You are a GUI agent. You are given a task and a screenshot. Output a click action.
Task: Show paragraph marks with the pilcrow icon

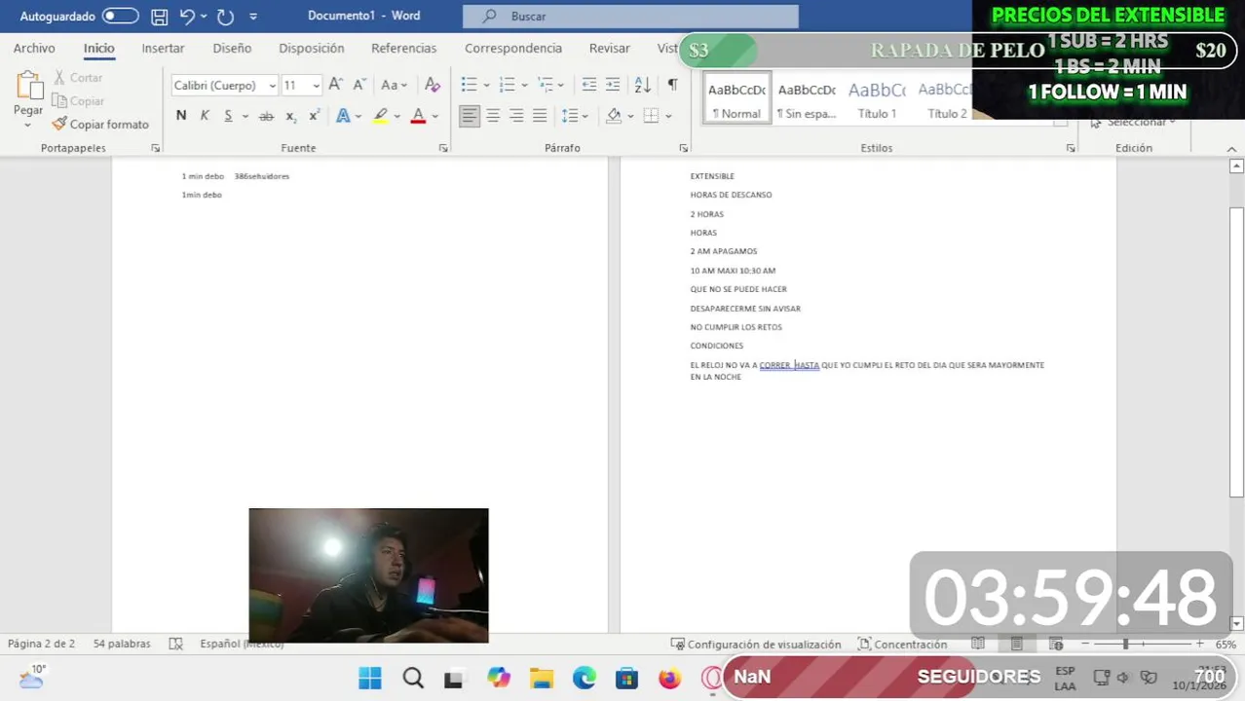pyautogui.click(x=672, y=86)
